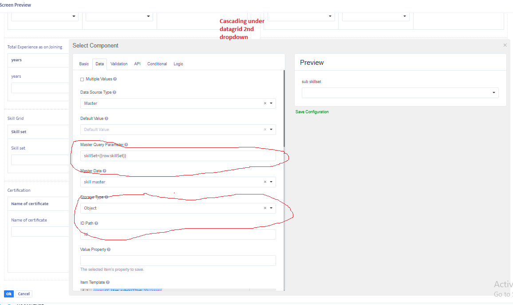The image size is (513, 305).
Task: Open the Conditional tab
Action: coord(157,63)
